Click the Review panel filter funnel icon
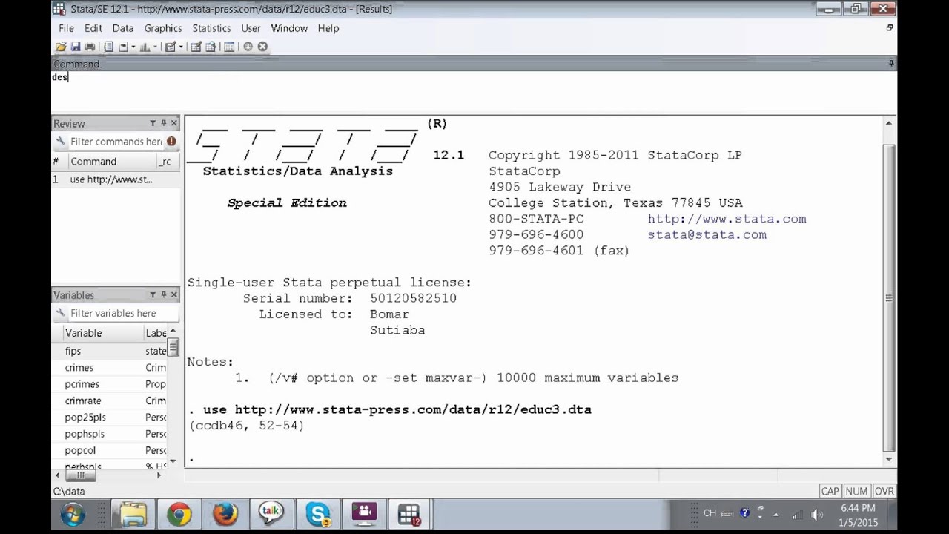 [153, 123]
